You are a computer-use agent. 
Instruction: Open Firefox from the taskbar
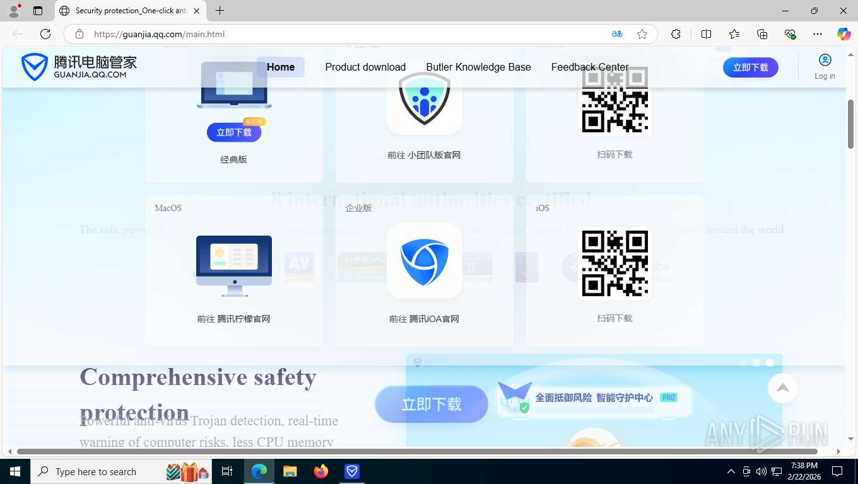(x=321, y=471)
